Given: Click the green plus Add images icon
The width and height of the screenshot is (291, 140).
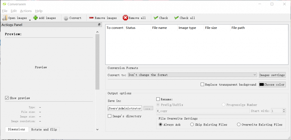Looking at the screenshot, I should click(36, 18).
